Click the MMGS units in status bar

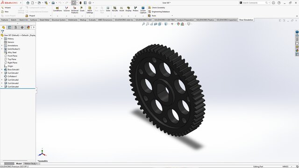click(x=285, y=167)
